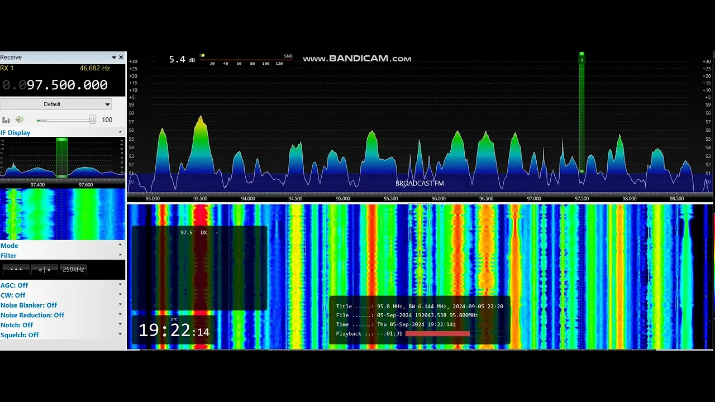Open the Default profile dropdown
This screenshot has width=715, height=402.
(56, 104)
